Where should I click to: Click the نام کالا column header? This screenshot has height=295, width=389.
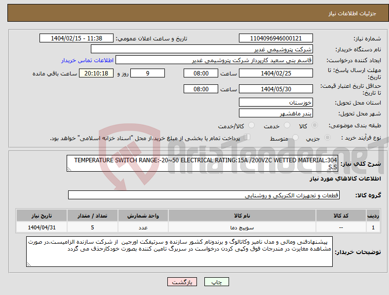(242, 216)
